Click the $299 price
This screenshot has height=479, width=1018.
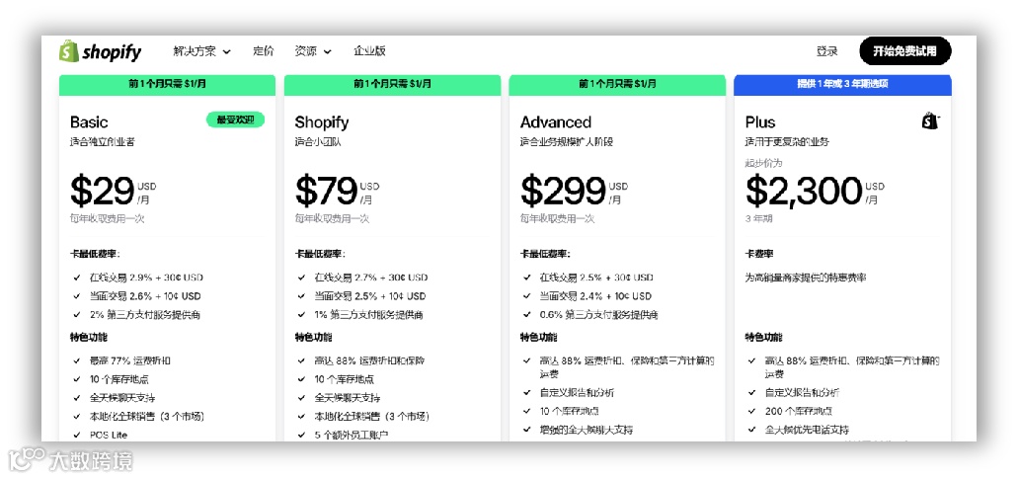click(x=563, y=191)
